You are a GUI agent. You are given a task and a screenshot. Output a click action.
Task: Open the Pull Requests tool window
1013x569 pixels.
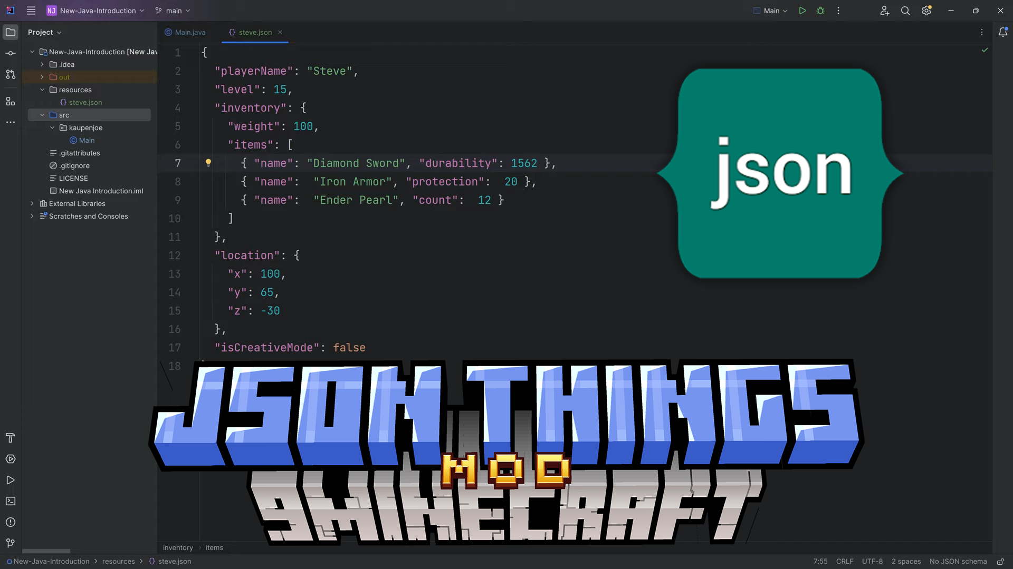11,74
